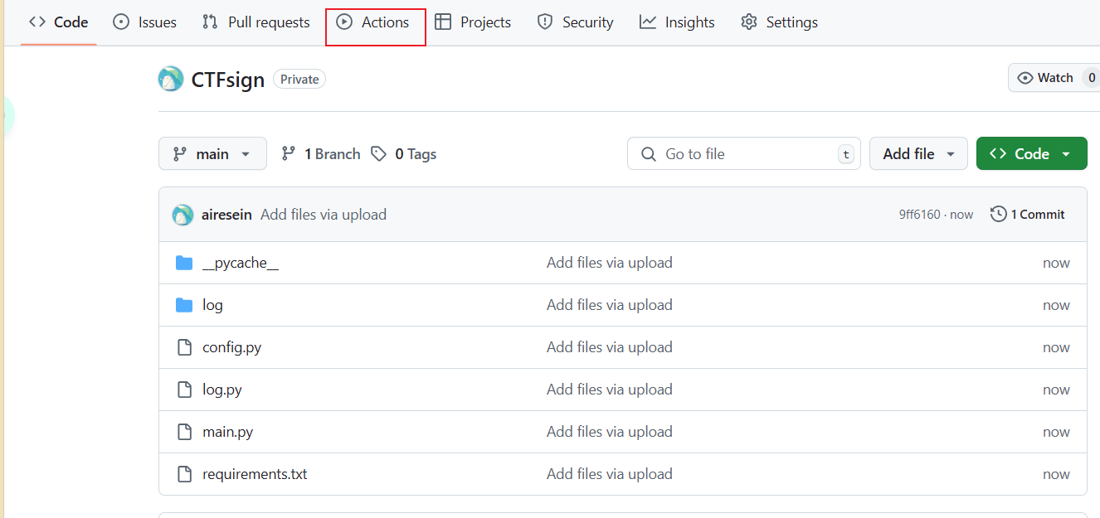Open the config.py file link
This screenshot has height=518, width=1100.
(232, 347)
